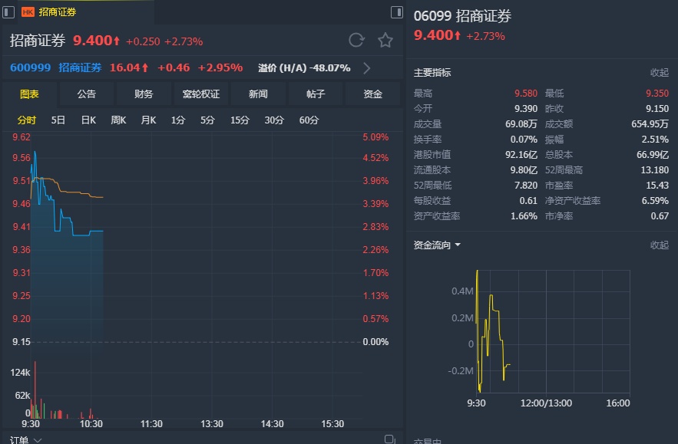Click the 52周最低 value 7.820
The height and width of the screenshot is (444, 678).
click(526, 186)
